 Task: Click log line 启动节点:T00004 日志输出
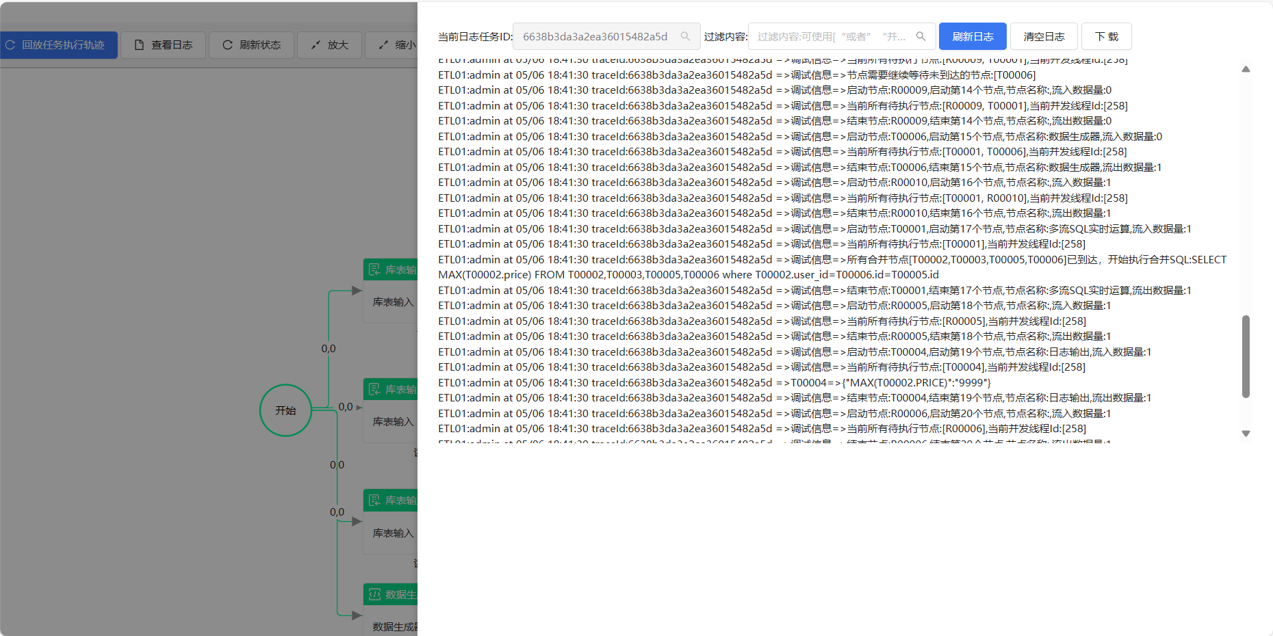pyautogui.click(x=795, y=352)
